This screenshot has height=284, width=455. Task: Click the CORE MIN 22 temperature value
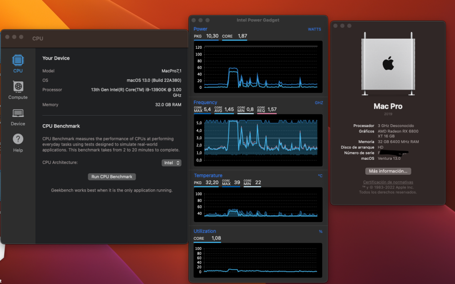pyautogui.click(x=252, y=183)
